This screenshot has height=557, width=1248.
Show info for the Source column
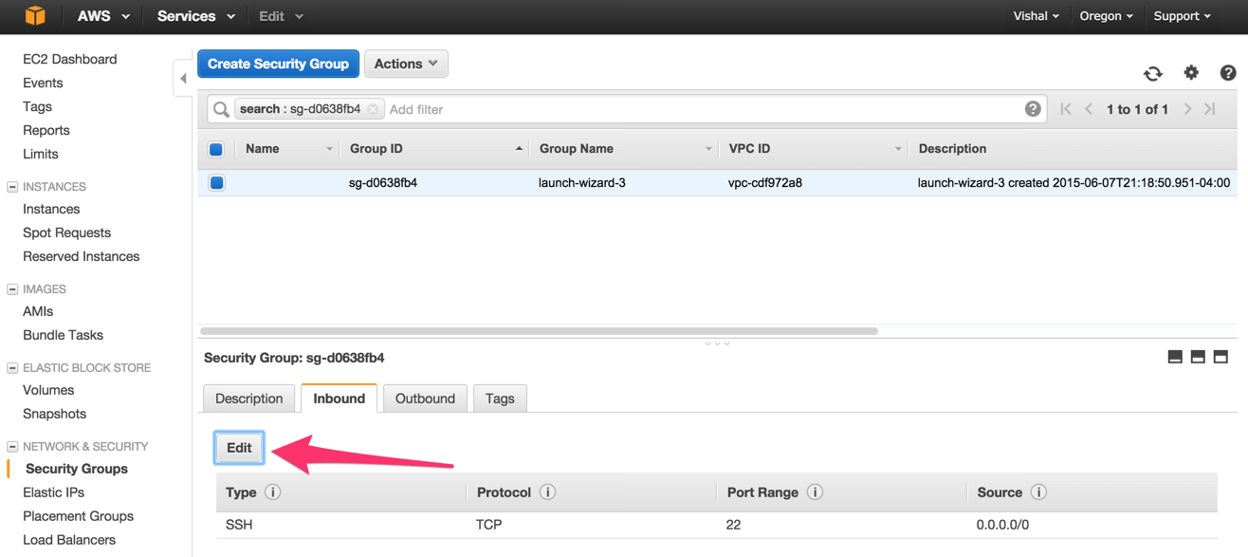pos(1038,492)
